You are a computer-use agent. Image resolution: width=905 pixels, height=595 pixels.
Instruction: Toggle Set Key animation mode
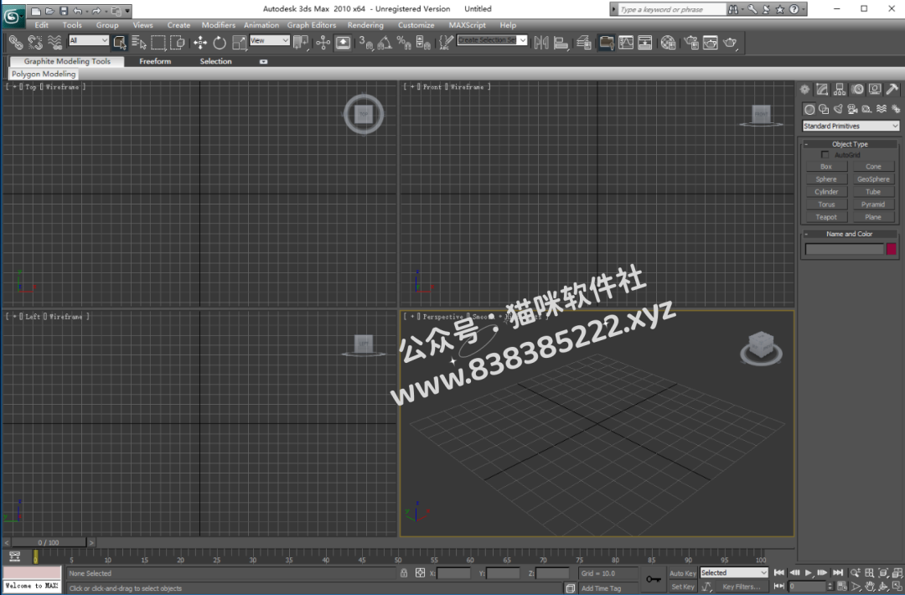[x=683, y=587]
